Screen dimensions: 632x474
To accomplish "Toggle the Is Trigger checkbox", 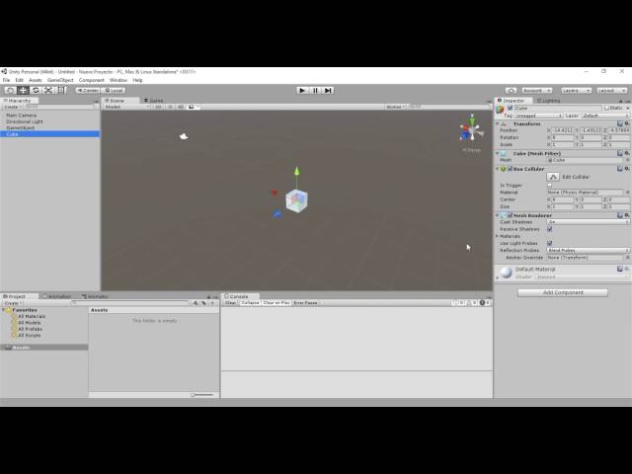I will click(x=549, y=186).
